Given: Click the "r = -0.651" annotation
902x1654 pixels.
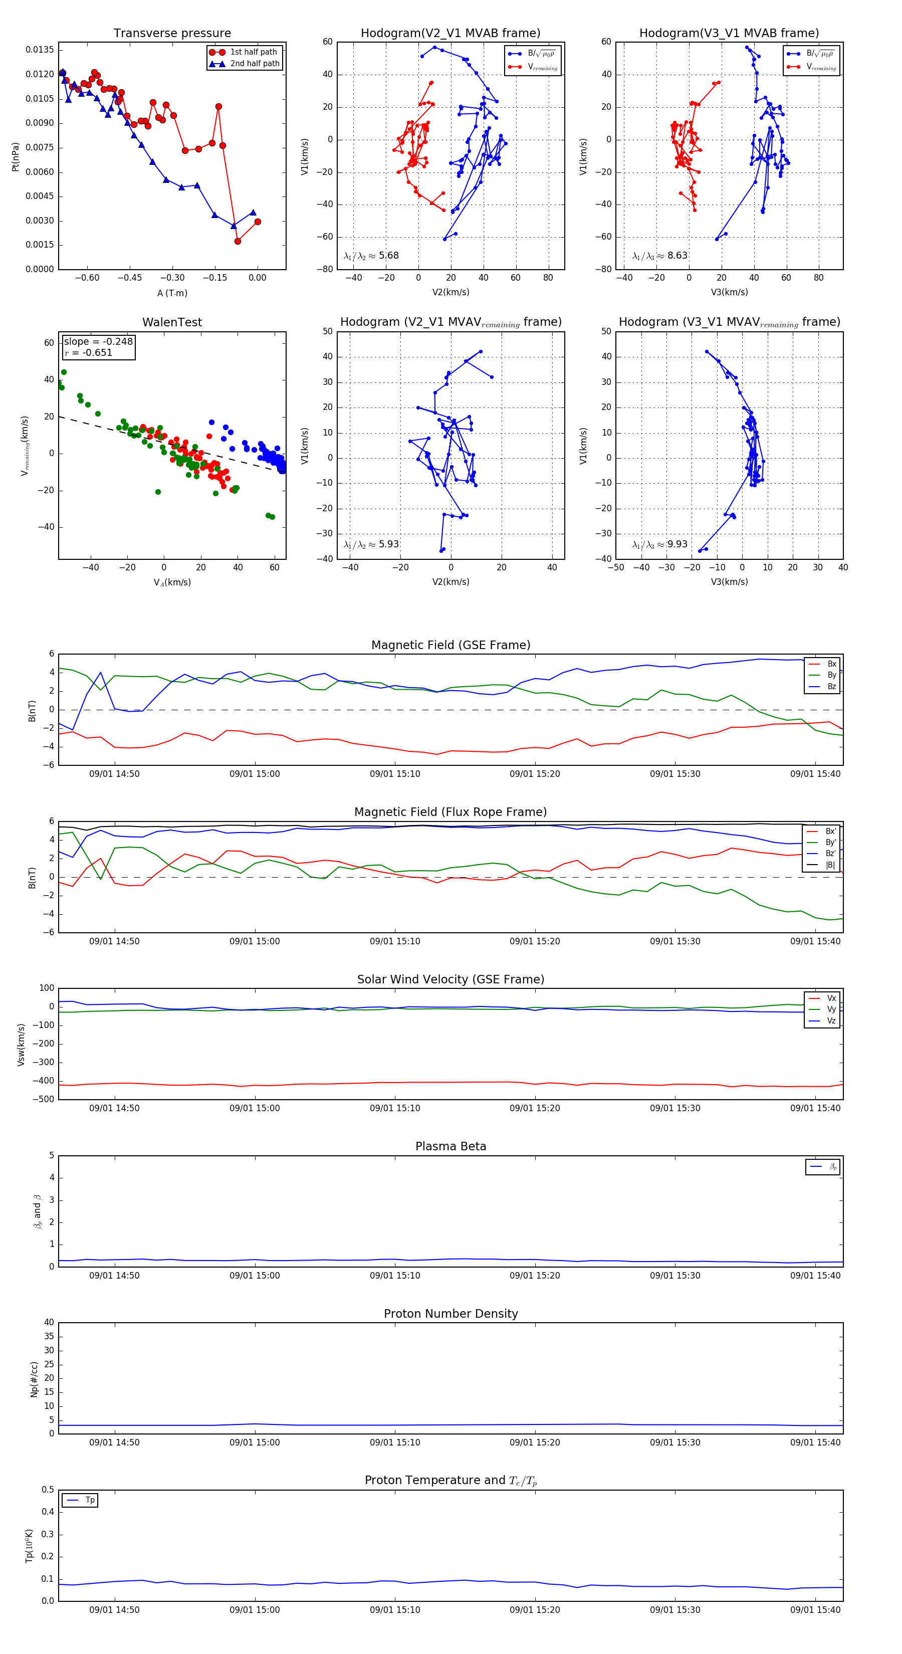Looking at the screenshot, I should pos(89,352).
